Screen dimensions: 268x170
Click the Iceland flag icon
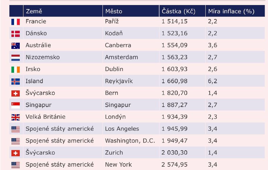(x=15, y=81)
